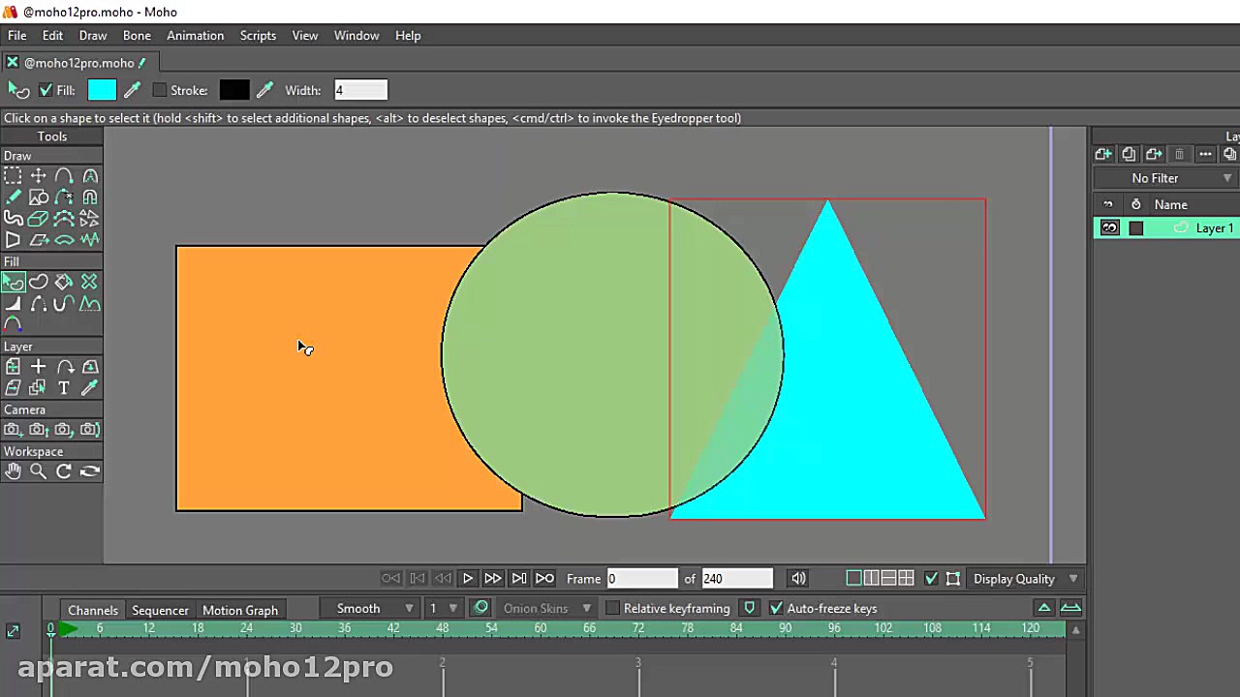Image resolution: width=1240 pixels, height=697 pixels.
Task: Select the single-view layout button
Action: [853, 579]
